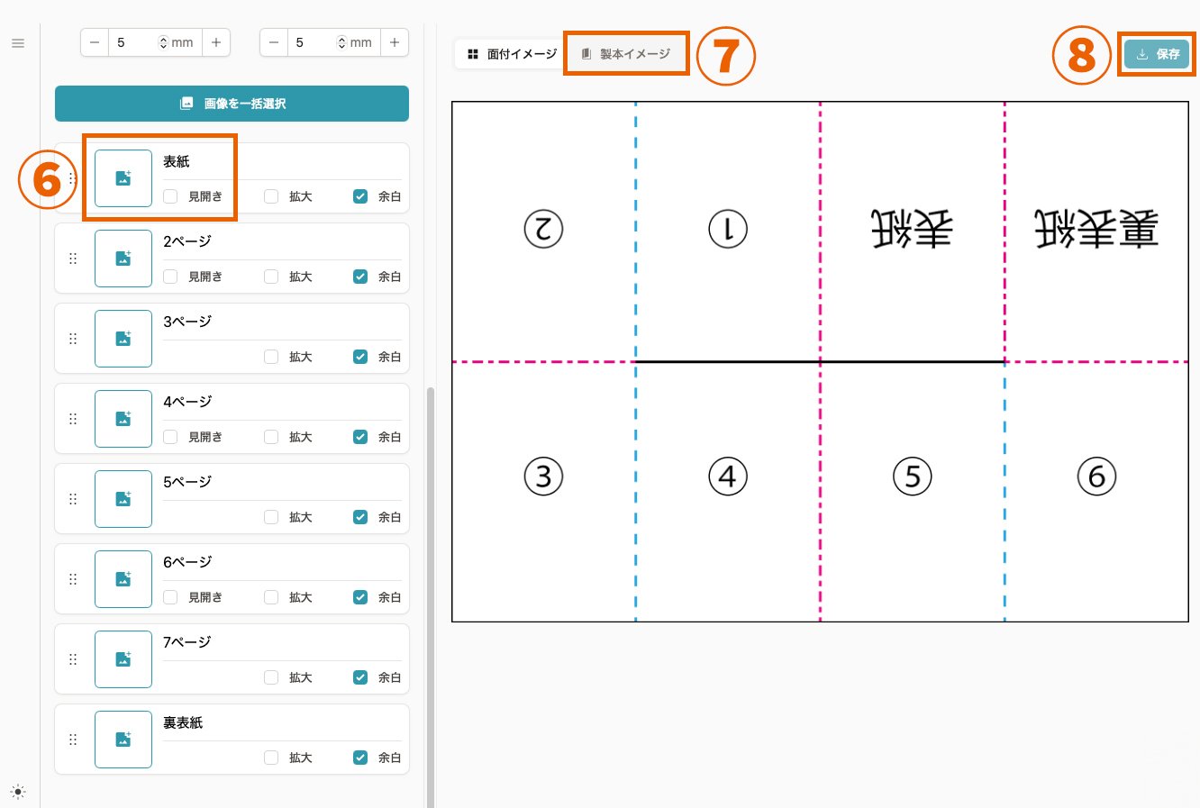1200x808 pixels.
Task: Click the spinner arrows in left mm field
Action: tap(163, 42)
